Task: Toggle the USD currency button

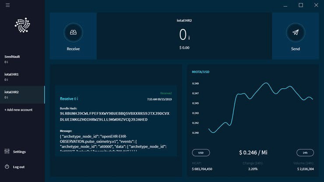Action: pyautogui.click(x=201, y=153)
